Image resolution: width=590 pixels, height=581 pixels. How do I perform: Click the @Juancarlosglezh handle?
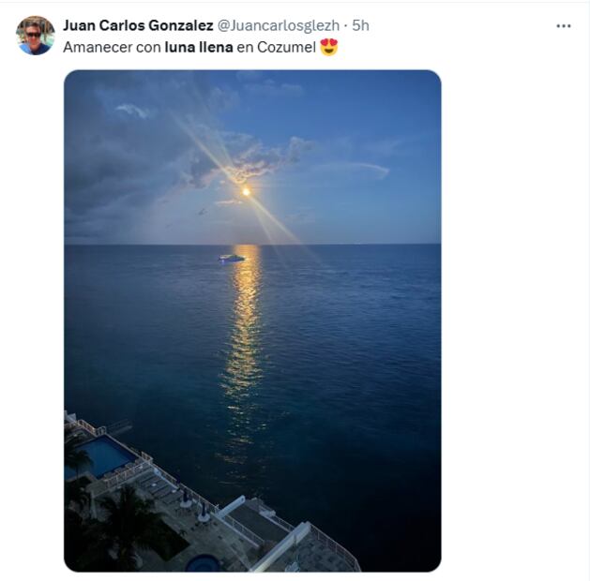point(279,26)
